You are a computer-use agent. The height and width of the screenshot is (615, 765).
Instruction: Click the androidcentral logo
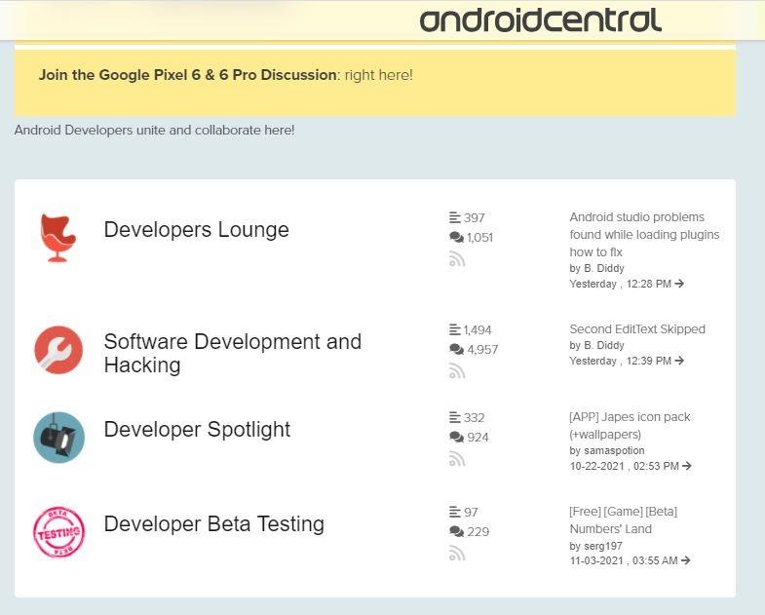tap(541, 20)
